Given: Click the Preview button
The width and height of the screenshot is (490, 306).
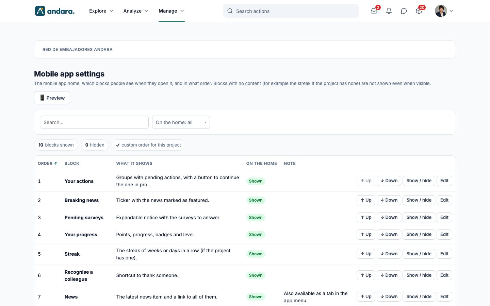Looking at the screenshot, I should click(x=52, y=98).
